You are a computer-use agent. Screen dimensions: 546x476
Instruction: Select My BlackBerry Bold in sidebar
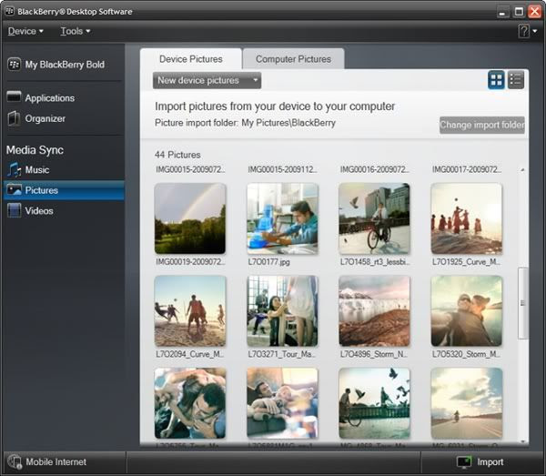63,65
